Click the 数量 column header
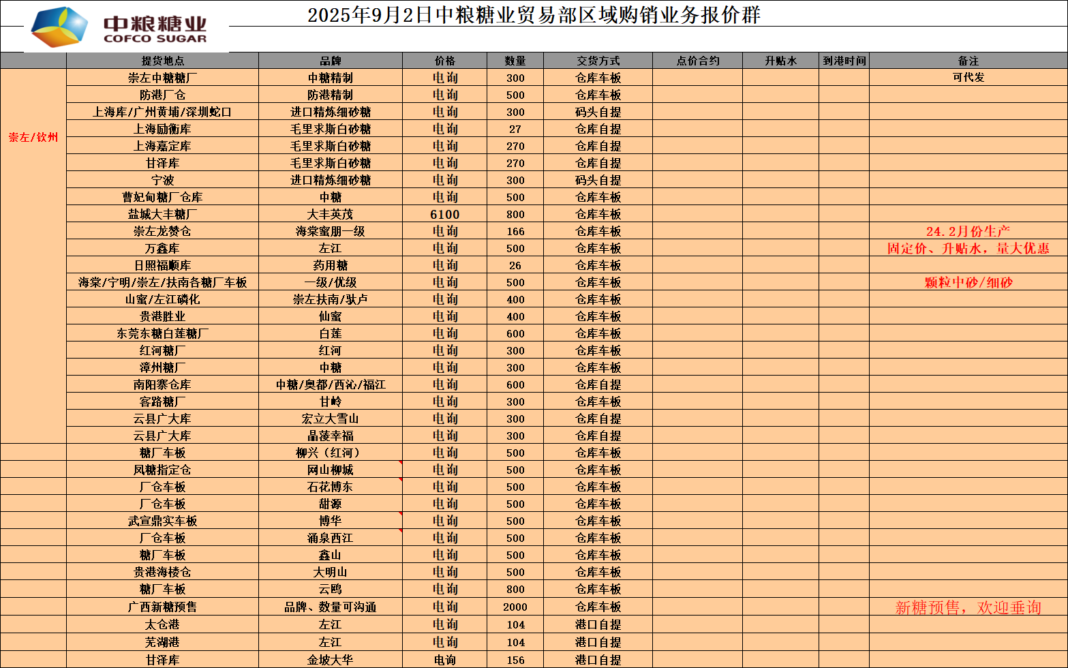The image size is (1068, 668). pos(515,61)
